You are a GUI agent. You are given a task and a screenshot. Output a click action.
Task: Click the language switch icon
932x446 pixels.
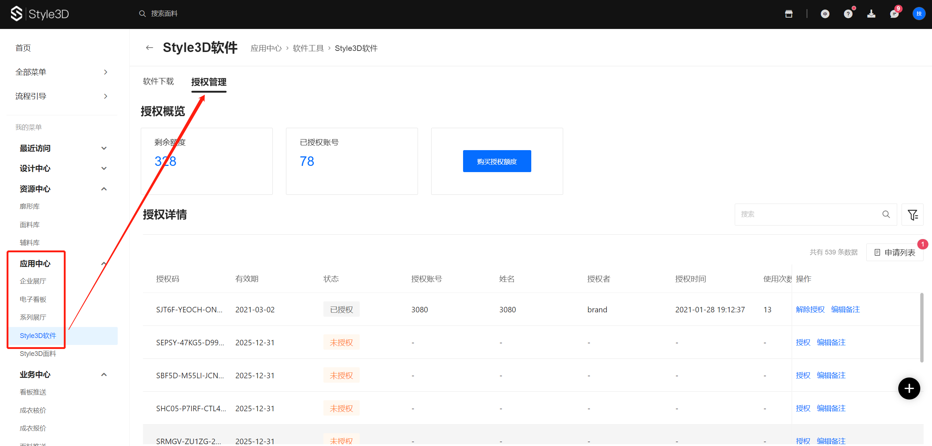point(825,14)
